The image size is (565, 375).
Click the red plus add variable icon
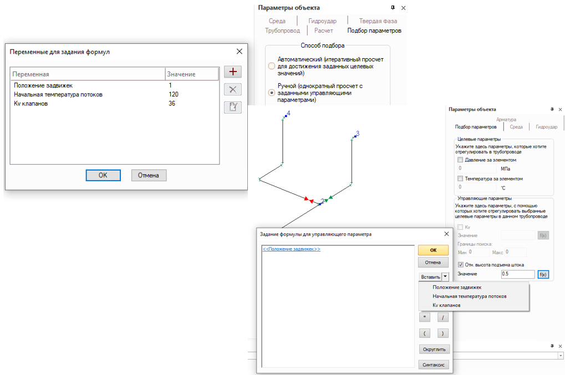tap(233, 72)
